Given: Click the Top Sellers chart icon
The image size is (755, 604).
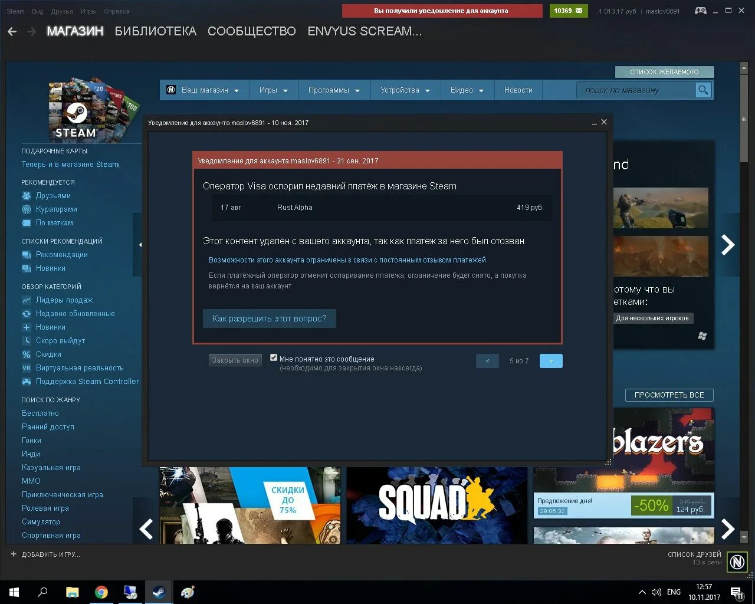Looking at the screenshot, I should point(27,300).
